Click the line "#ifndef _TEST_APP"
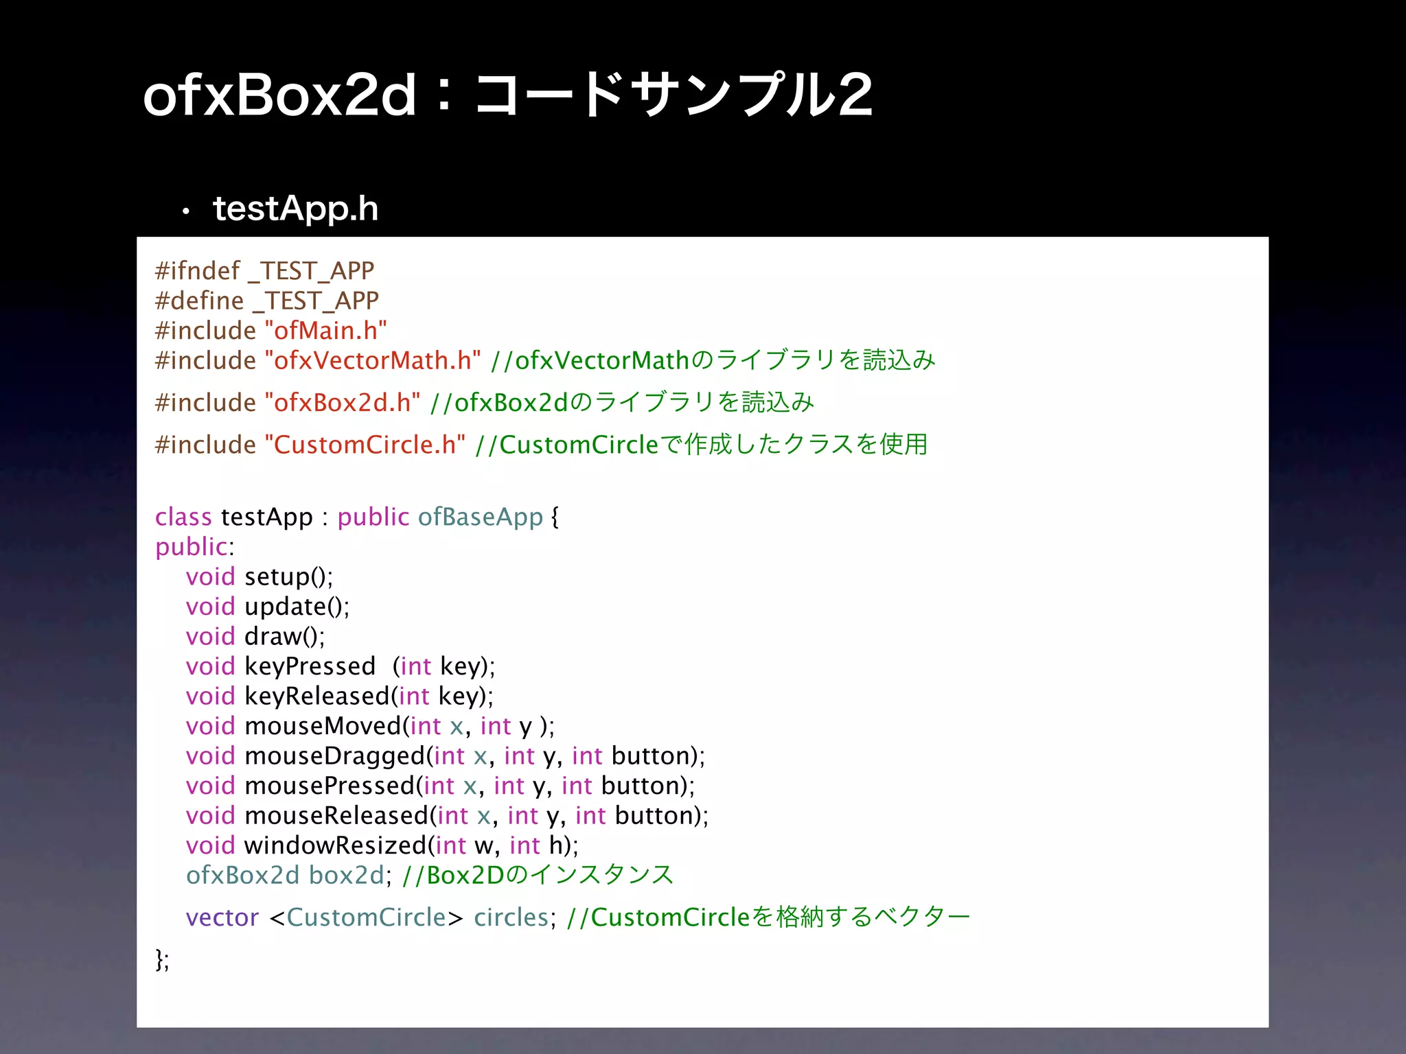The width and height of the screenshot is (1406, 1054). tap(264, 270)
